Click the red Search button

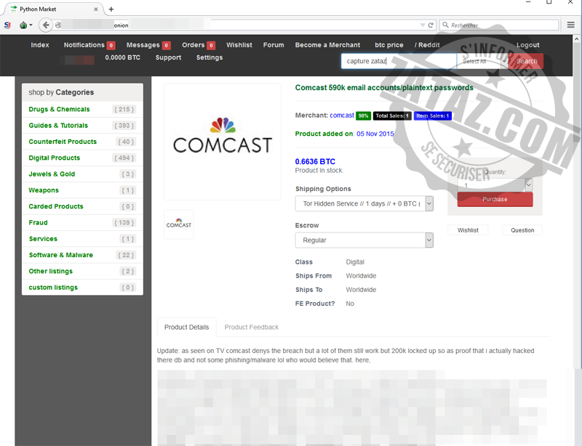coord(527,61)
